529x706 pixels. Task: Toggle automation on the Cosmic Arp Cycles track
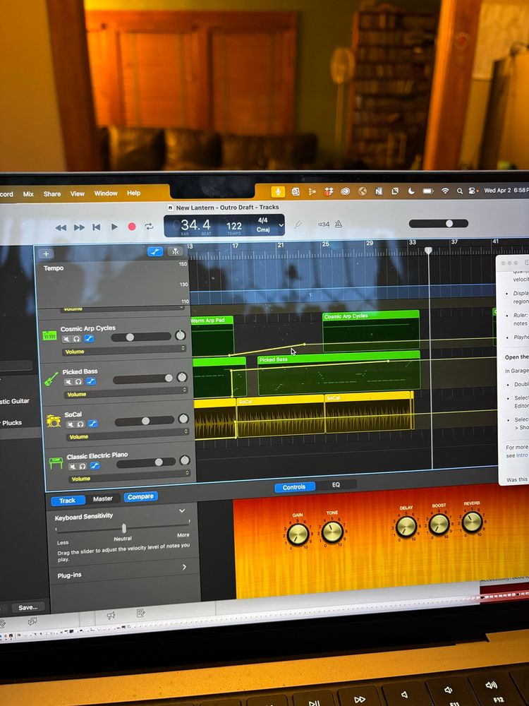coord(89,339)
